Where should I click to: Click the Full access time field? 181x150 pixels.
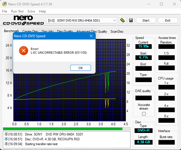167,68
